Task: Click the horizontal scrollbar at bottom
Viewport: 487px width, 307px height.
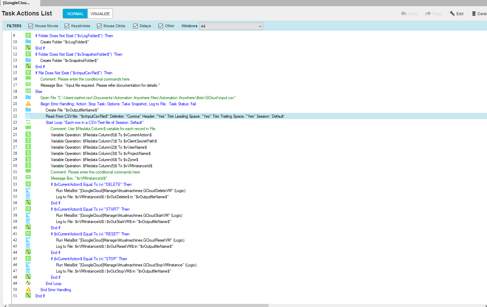Action: pos(138,305)
